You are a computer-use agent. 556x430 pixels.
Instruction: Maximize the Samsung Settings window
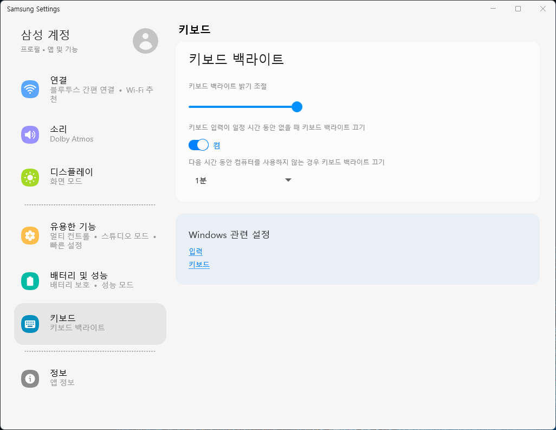point(518,9)
